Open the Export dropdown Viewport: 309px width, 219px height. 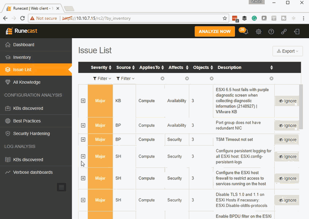click(288, 51)
